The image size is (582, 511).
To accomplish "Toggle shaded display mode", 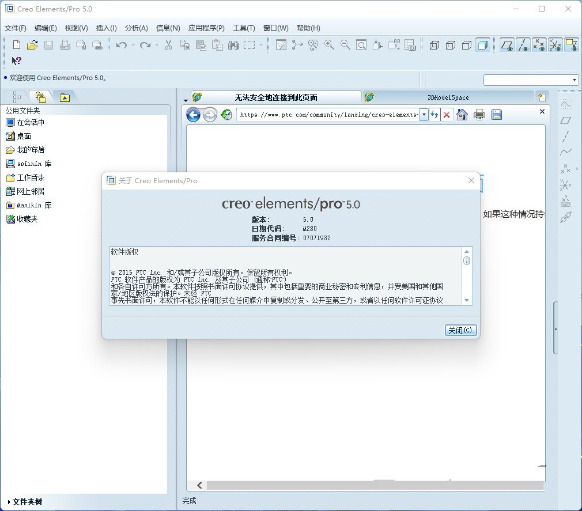I will tap(482, 46).
